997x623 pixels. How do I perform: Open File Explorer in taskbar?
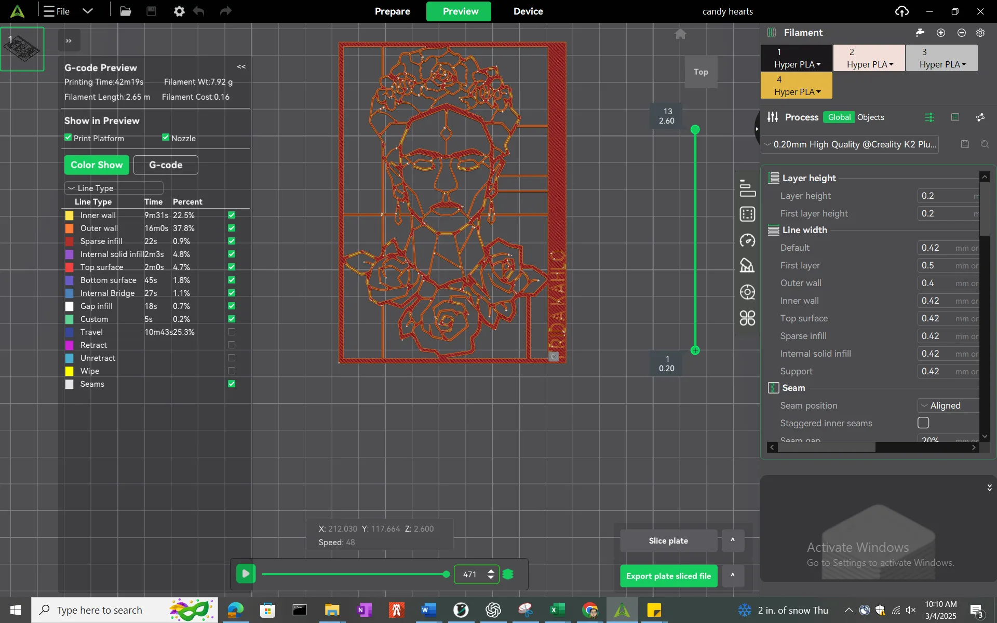point(332,610)
